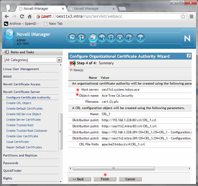This screenshot has height=186, width=198.
Task: Click the wizard step certificate icon
Action: 73,63
